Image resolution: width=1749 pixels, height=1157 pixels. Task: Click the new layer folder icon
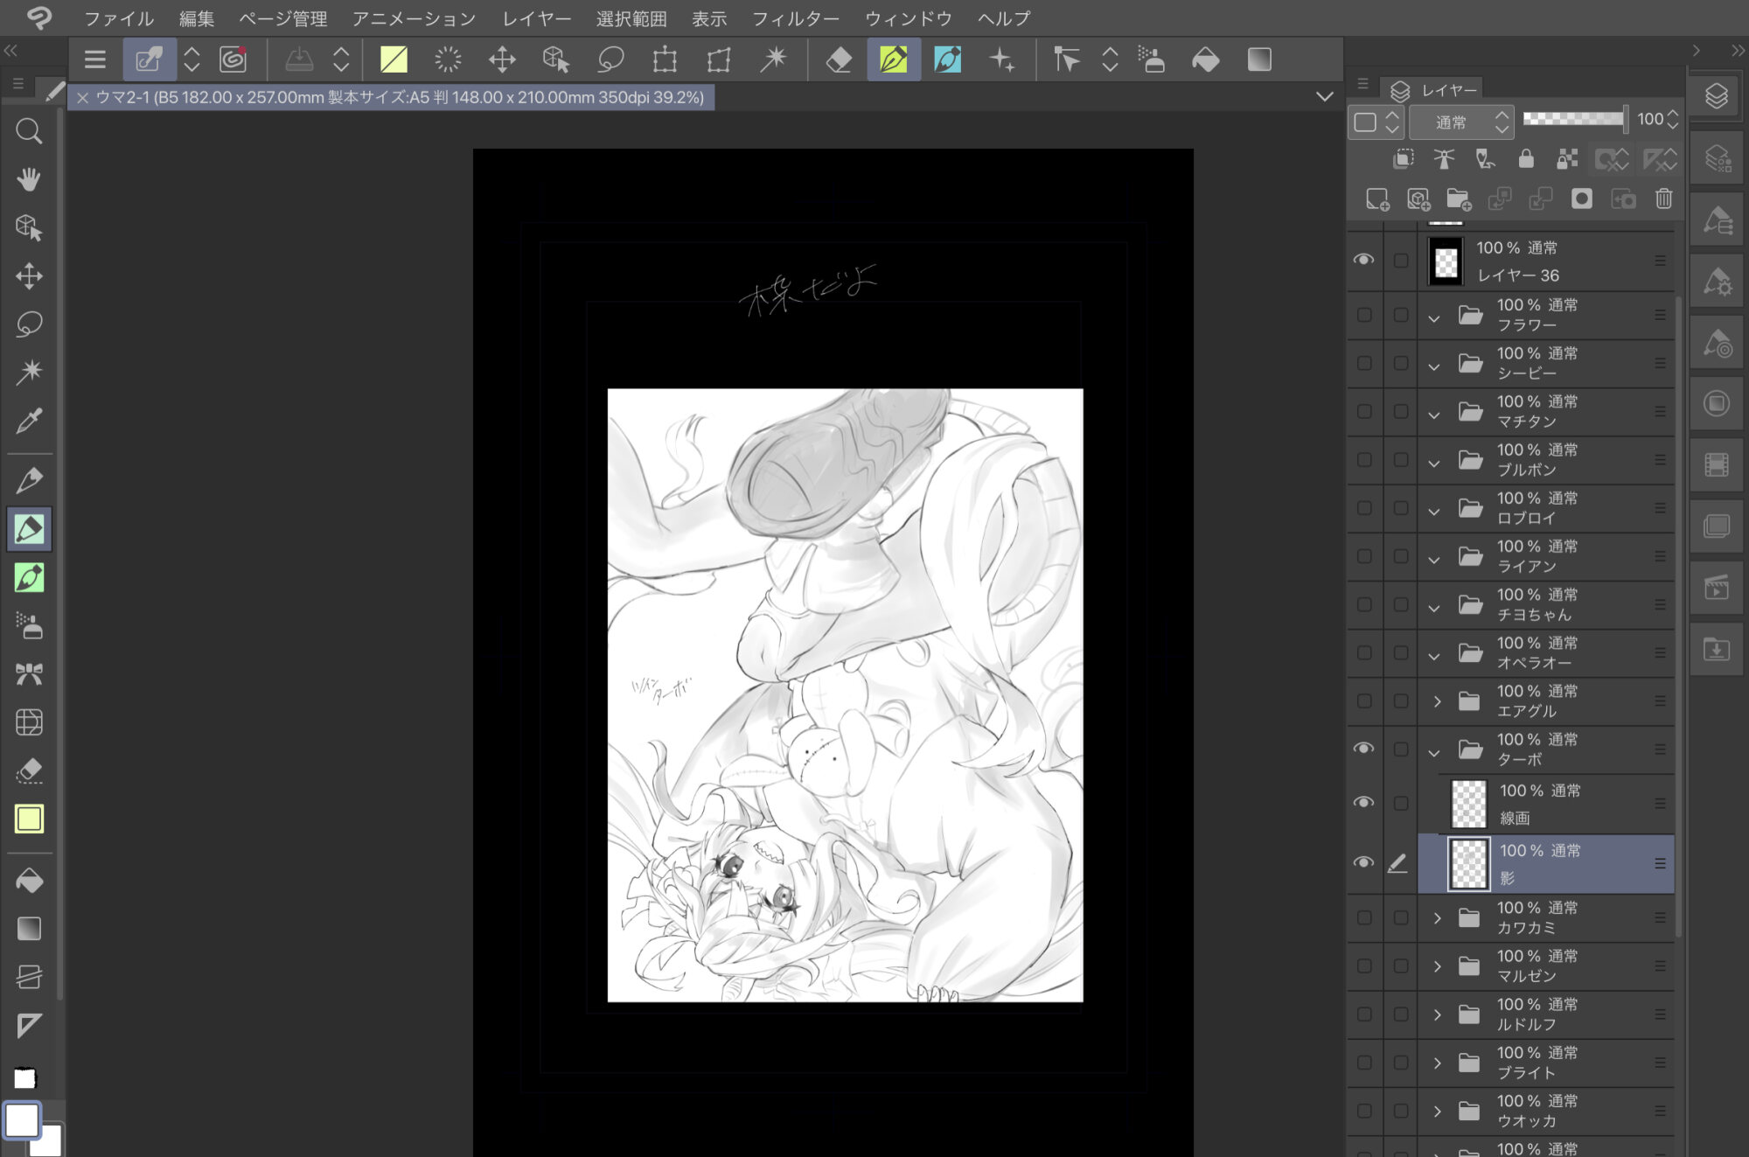[x=1458, y=199]
